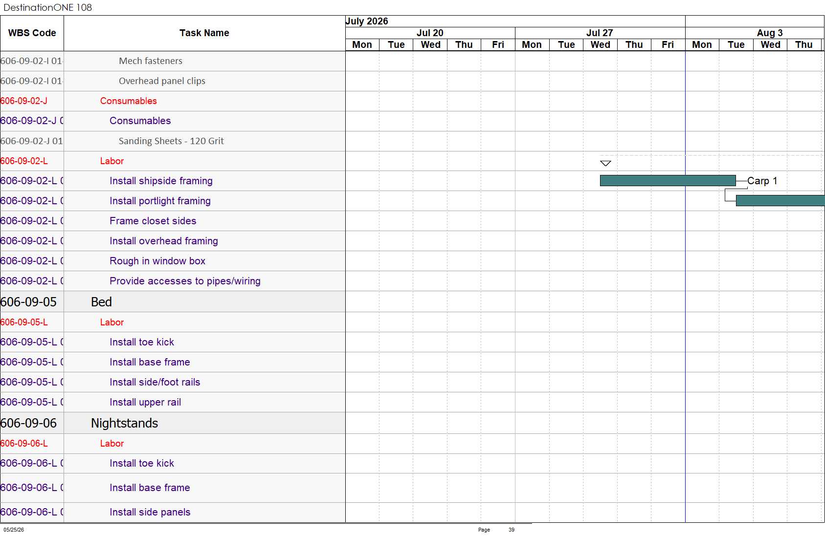Viewport: 825px width, 536px height.
Task: Click the Tue header under Aug 3
Action: 736,44
